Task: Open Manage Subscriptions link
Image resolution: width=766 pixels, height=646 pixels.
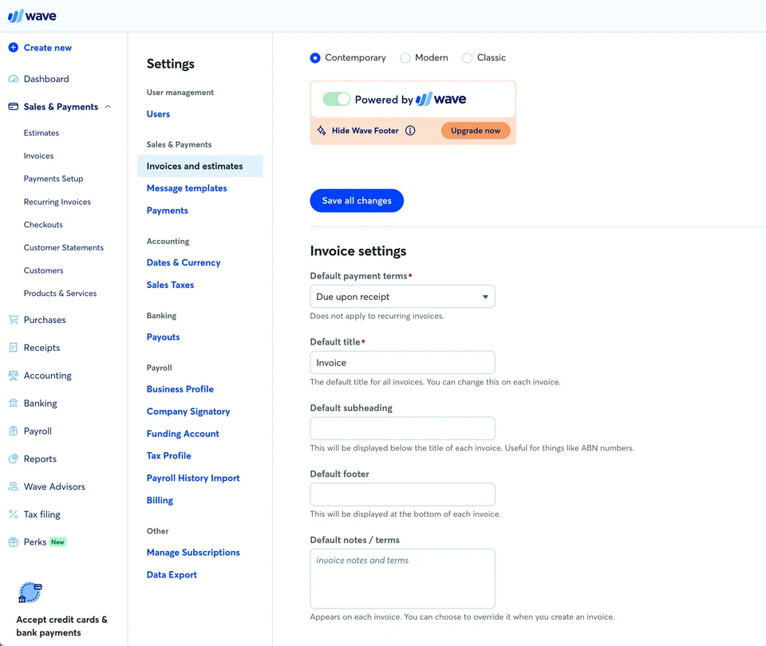Action: [193, 553]
